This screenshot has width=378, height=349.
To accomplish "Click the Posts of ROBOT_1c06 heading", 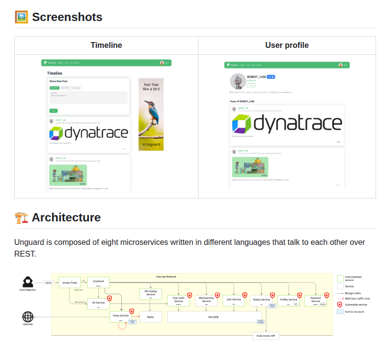I will tap(242, 102).
